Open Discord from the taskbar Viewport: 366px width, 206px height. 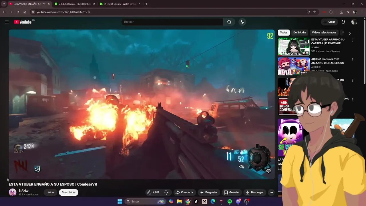238,201
